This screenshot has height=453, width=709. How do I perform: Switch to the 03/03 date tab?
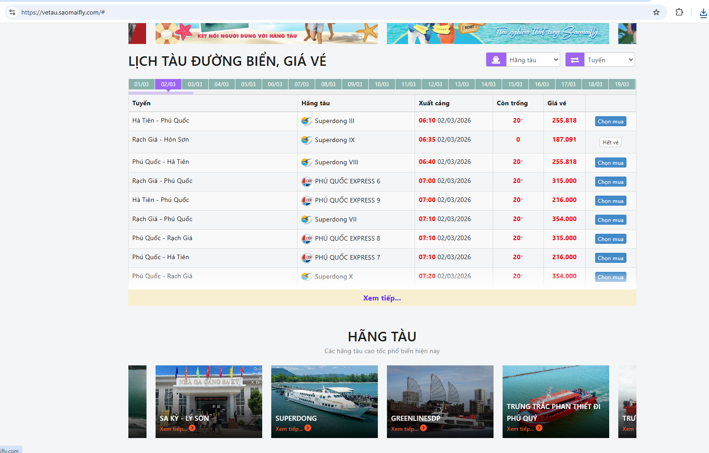point(195,84)
